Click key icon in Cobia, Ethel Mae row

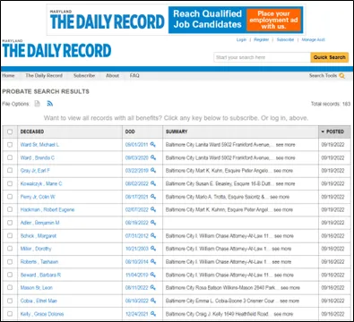153,301
